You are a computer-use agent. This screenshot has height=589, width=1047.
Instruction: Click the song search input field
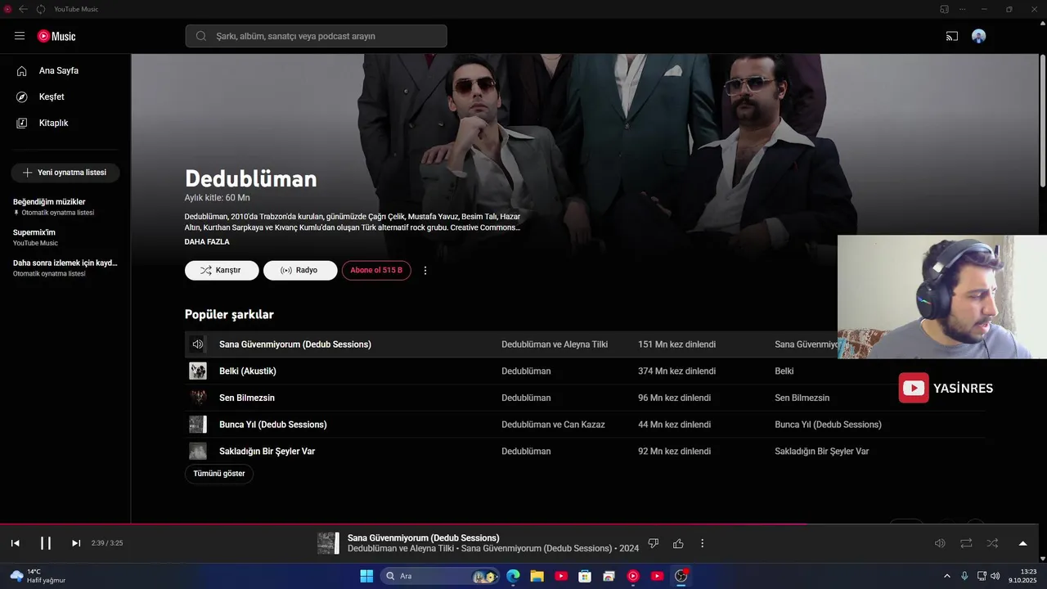click(316, 36)
